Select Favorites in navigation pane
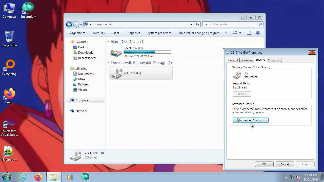The height and width of the screenshot is (182, 324). (x=82, y=42)
